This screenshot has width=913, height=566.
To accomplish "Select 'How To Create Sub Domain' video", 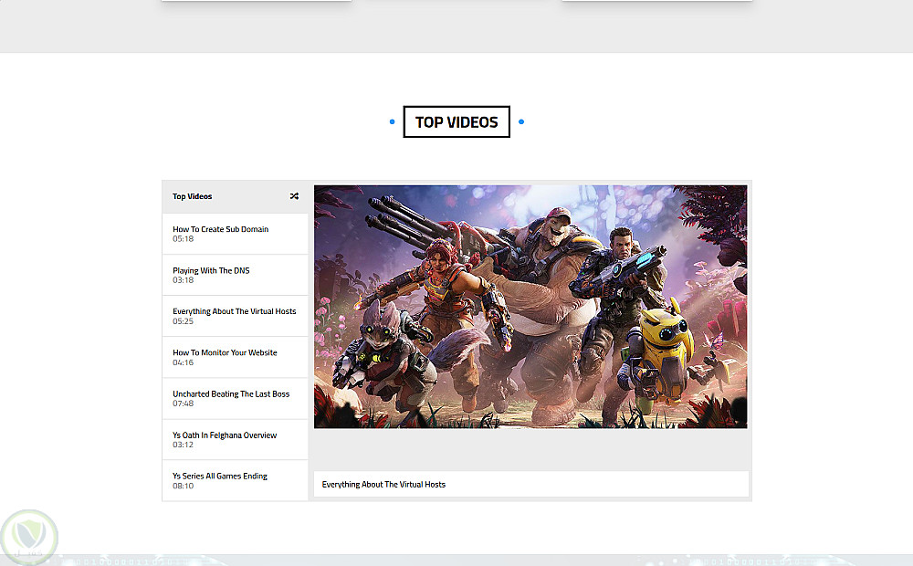I will pos(236,234).
